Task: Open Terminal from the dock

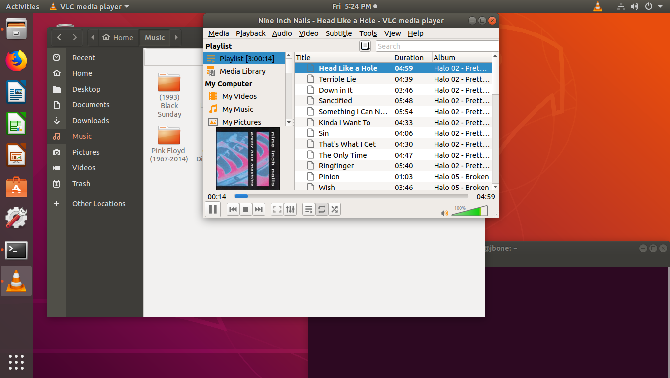Action: coord(16,251)
